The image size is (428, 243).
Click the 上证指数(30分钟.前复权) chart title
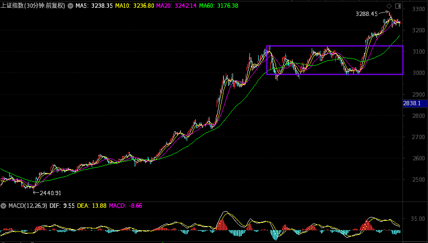[33, 6]
